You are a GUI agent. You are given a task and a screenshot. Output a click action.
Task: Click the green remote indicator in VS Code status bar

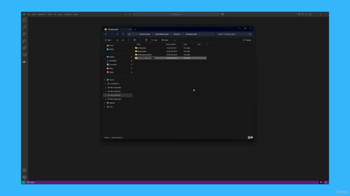pos(24,182)
